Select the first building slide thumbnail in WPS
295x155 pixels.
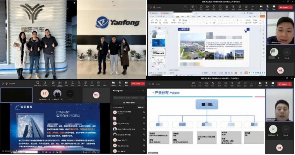[158, 34]
